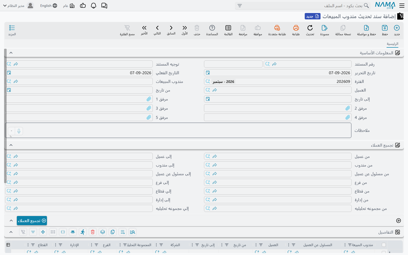Click the table grid settings icon
408x255 pixels.
(8, 245)
